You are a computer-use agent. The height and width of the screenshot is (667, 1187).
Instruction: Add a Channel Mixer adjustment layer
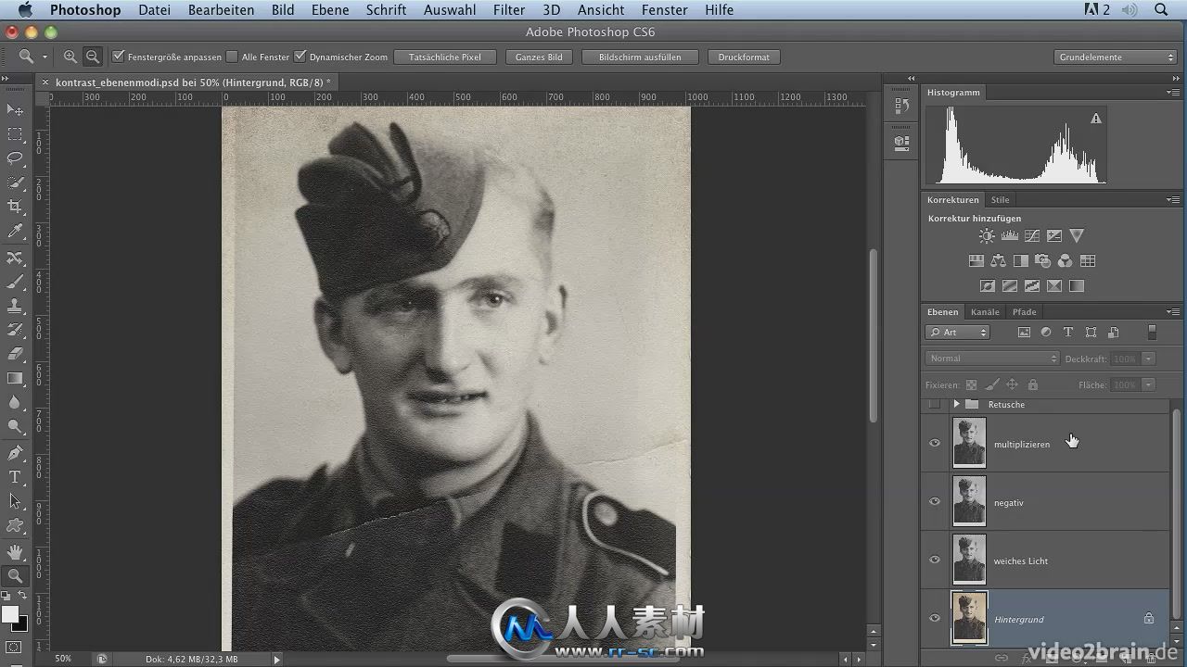(1065, 261)
